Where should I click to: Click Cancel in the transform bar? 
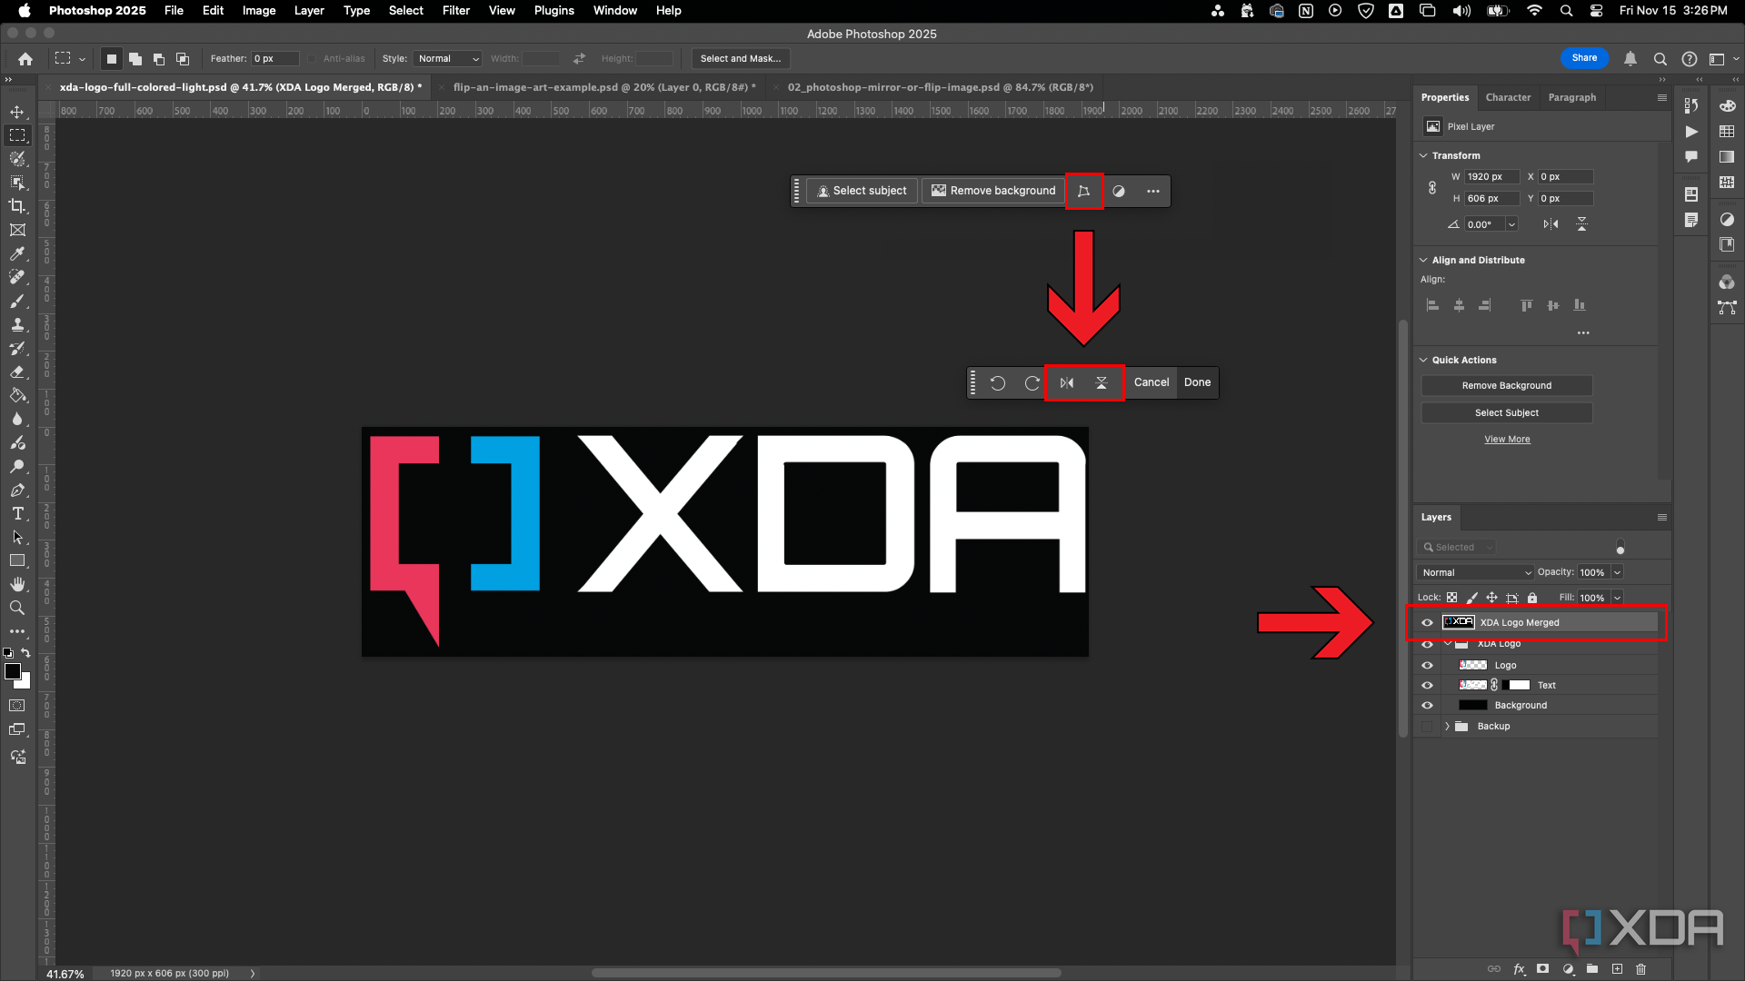tap(1152, 382)
